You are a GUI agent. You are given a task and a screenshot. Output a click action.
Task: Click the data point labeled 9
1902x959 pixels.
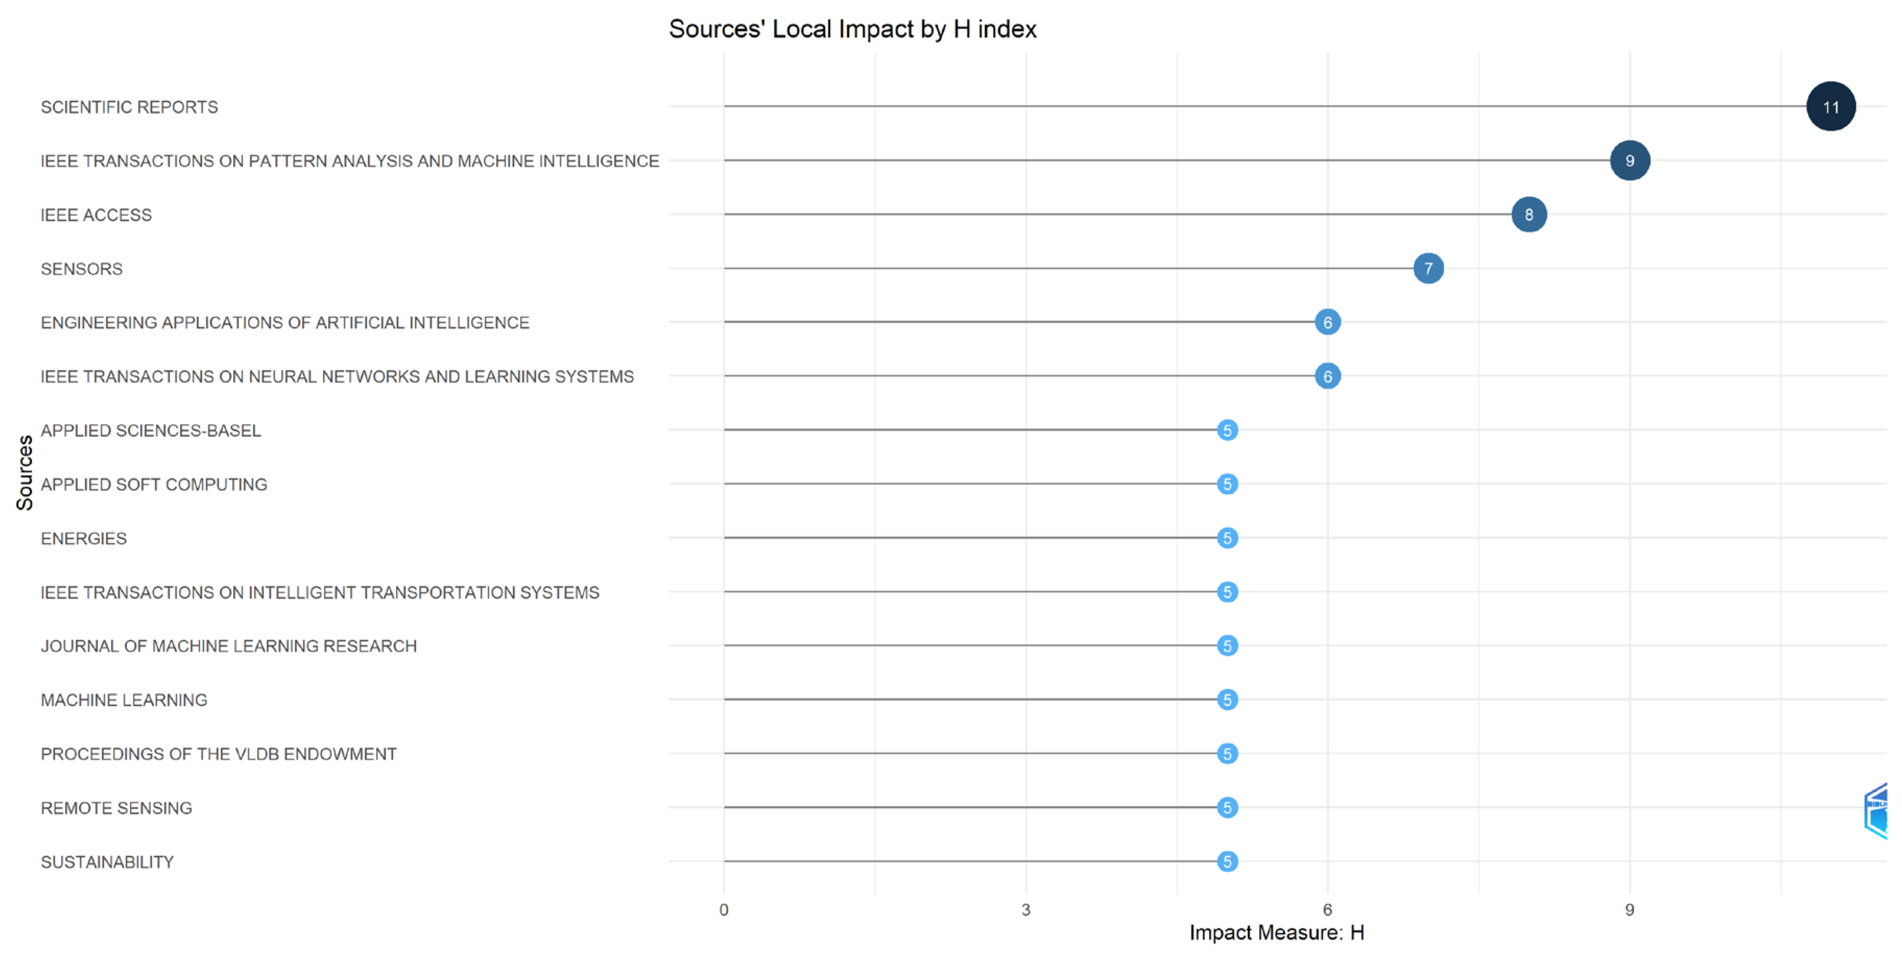(x=1630, y=160)
